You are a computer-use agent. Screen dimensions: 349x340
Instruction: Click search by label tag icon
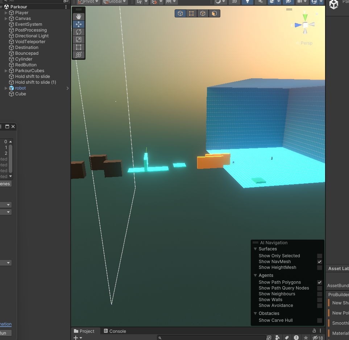tap(287, 338)
